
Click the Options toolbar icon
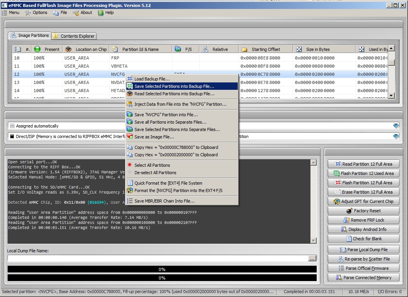tap(28, 12)
